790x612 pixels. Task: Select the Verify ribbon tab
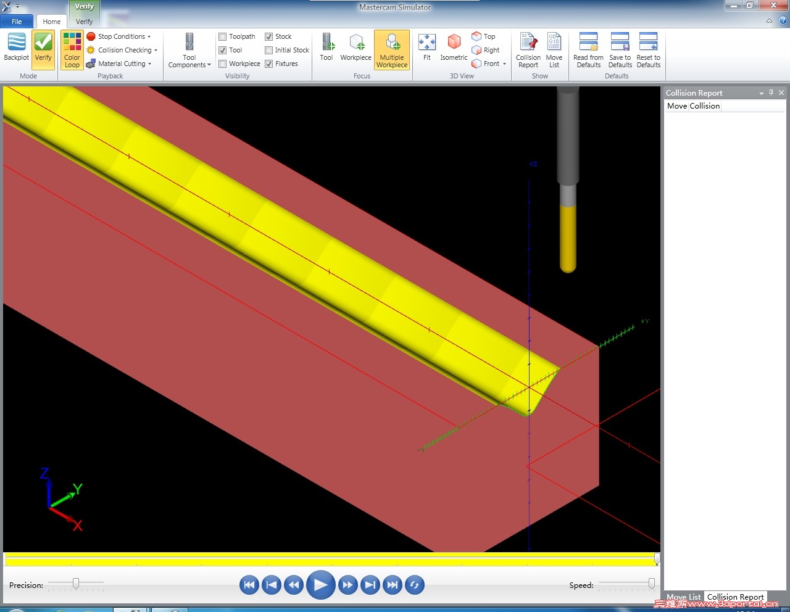point(85,22)
